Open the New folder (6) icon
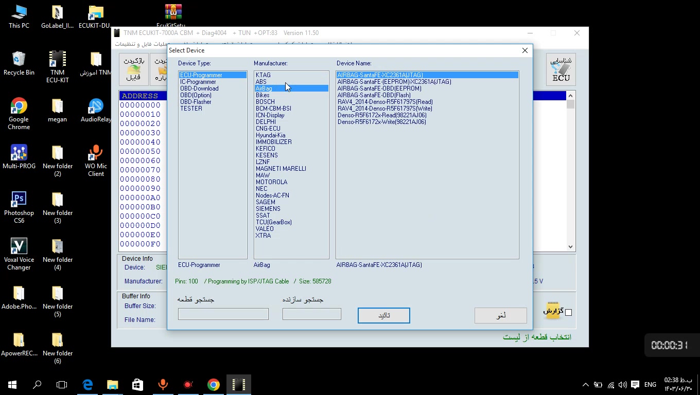700x395 pixels. point(57,348)
